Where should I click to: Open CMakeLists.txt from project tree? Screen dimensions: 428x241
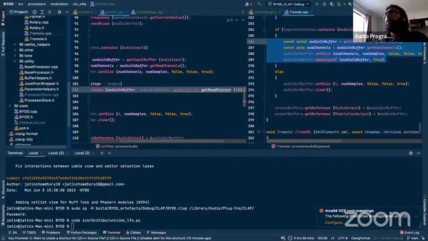pyautogui.click(x=29, y=123)
